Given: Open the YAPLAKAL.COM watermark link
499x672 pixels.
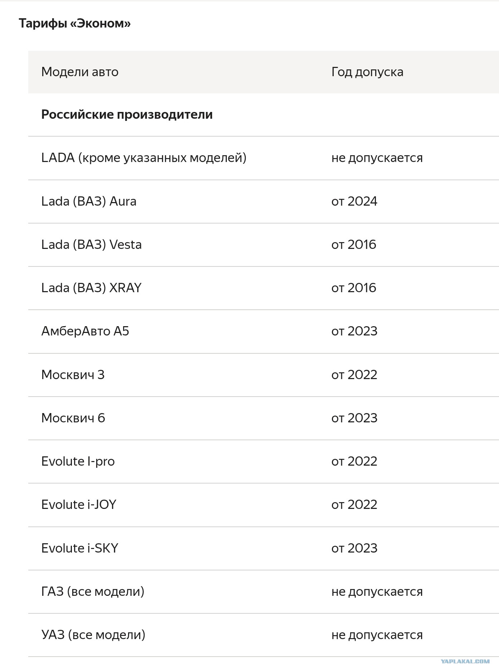Looking at the screenshot, I should (465, 662).
